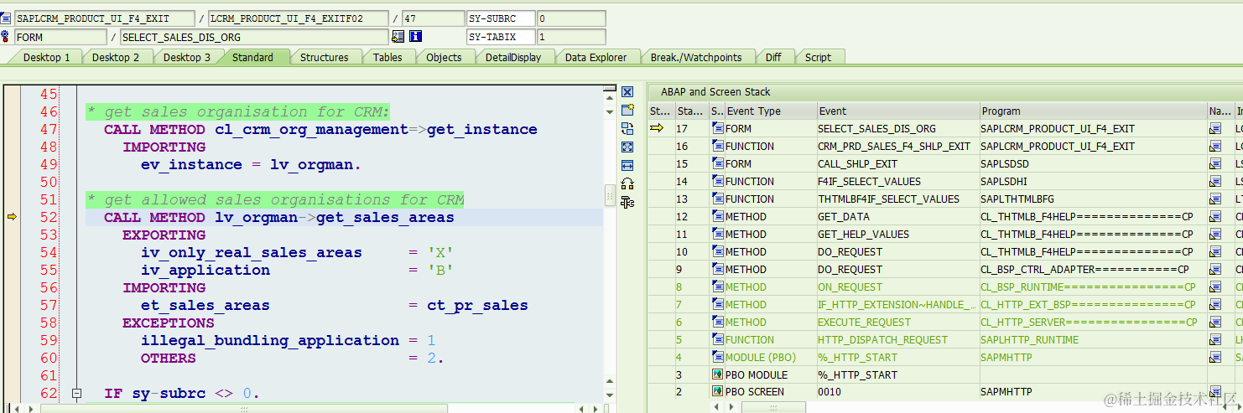Click the code editor vertical scrollbar handle

point(610,196)
